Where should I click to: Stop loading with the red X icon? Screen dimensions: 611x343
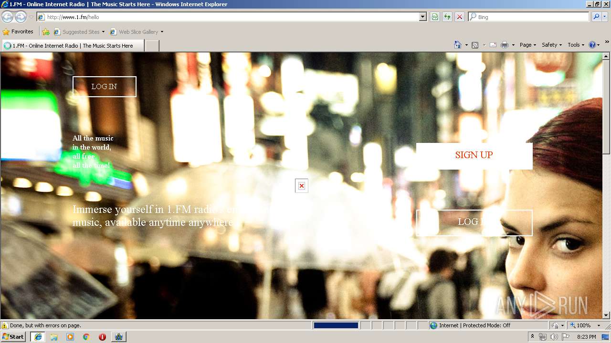[460, 17]
